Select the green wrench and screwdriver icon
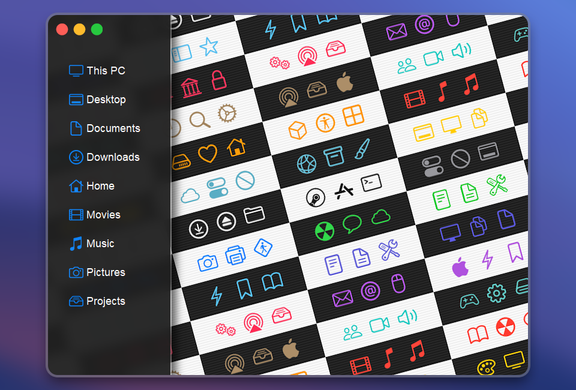 [497, 184]
